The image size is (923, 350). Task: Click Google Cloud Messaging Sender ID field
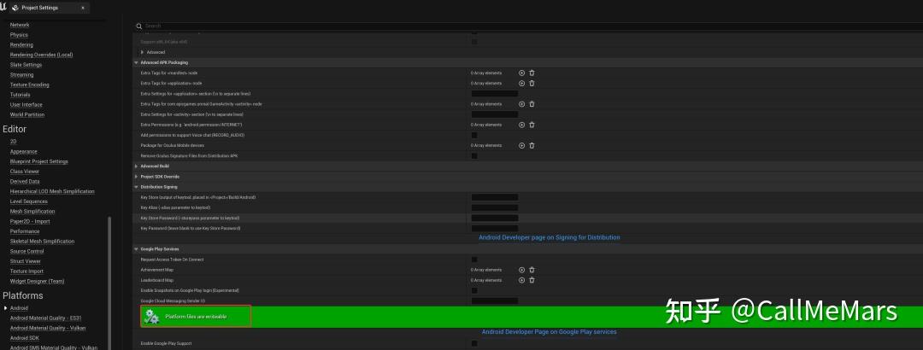click(x=495, y=300)
